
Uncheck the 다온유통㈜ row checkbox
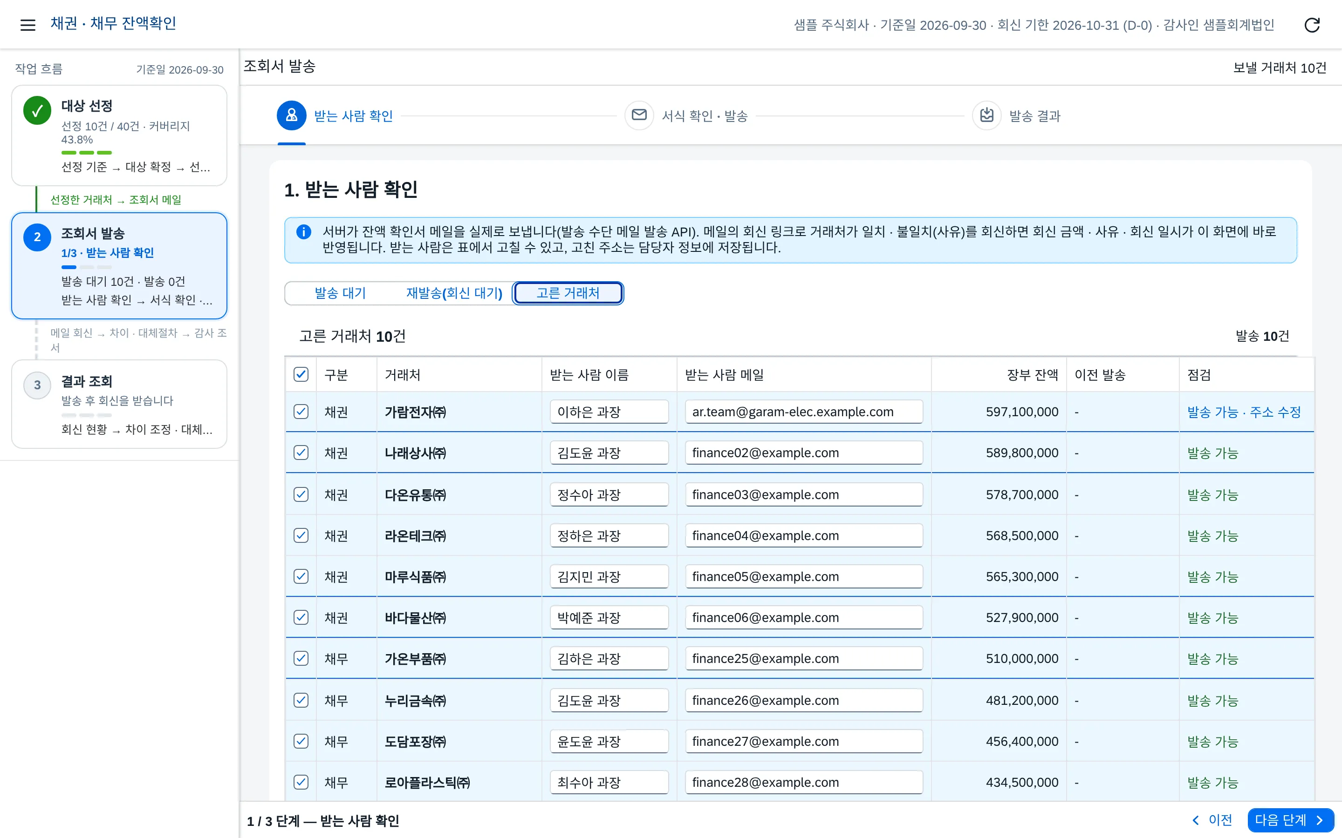301,494
